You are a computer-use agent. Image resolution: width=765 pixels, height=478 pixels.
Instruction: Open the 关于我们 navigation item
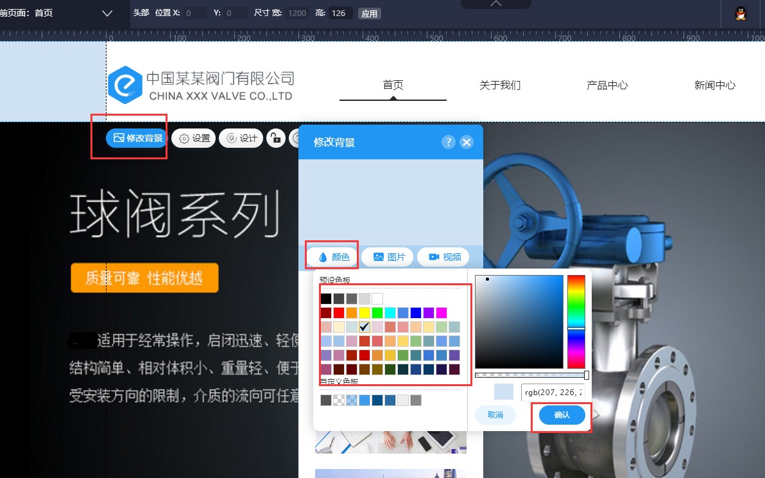coord(500,85)
